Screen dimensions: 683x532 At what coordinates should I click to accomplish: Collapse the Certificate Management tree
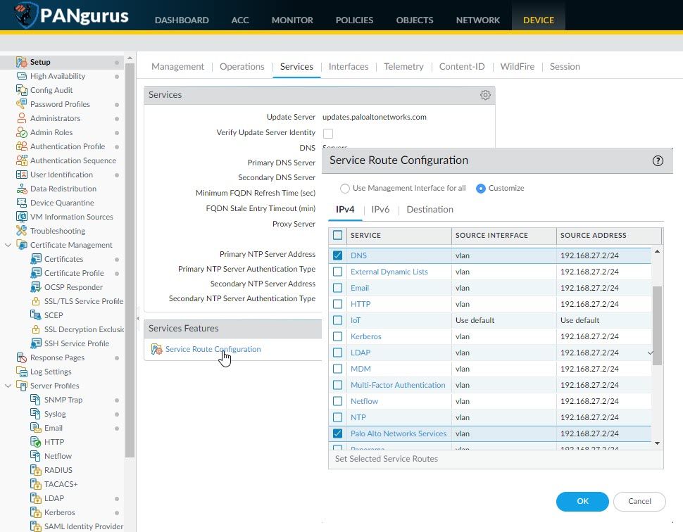coord(8,245)
